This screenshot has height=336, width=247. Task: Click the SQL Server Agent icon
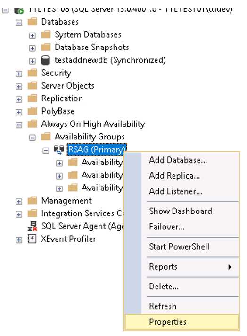(x=33, y=226)
